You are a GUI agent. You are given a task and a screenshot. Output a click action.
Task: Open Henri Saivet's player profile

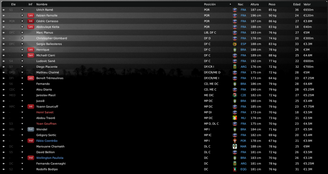coord(45,112)
